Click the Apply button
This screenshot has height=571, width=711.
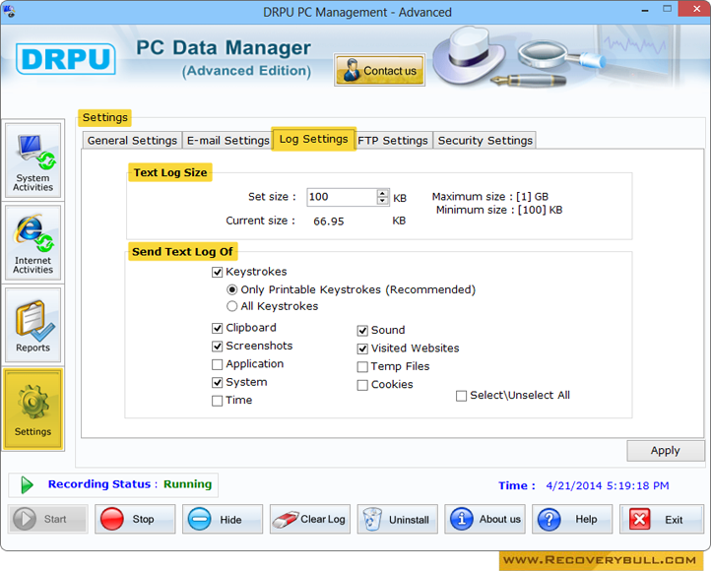[665, 451]
